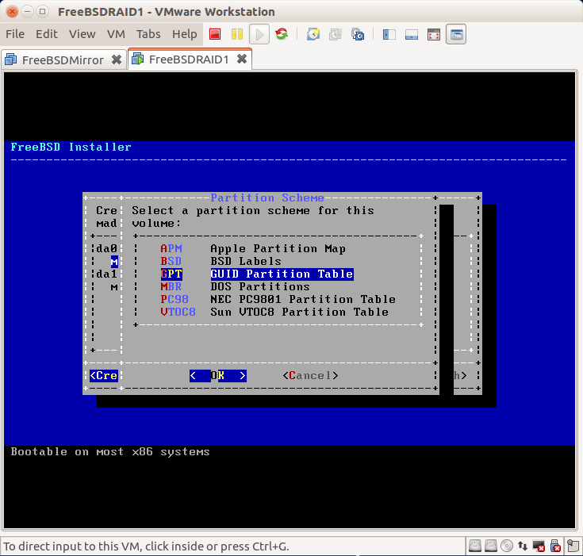Click the CD/DVD drive status icon
The height and width of the screenshot is (556, 583).
pyautogui.click(x=506, y=546)
